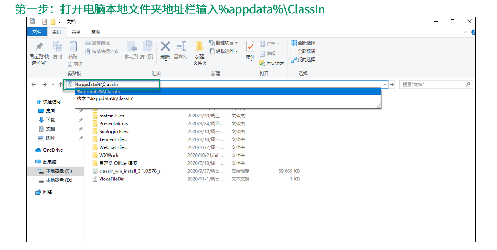Viewport: 497px width, 250px height.
Task: Select the Tencent Files folder
Action: (110, 139)
